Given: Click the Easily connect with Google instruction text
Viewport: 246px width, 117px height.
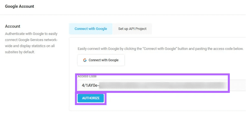Looking at the screenshot, I should click(x=160, y=49).
